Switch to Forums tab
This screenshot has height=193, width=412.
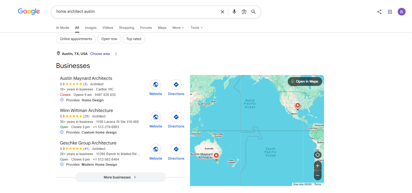tap(146, 28)
